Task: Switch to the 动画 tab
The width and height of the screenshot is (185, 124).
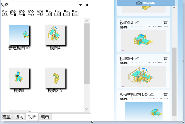Action: click(x=45, y=117)
